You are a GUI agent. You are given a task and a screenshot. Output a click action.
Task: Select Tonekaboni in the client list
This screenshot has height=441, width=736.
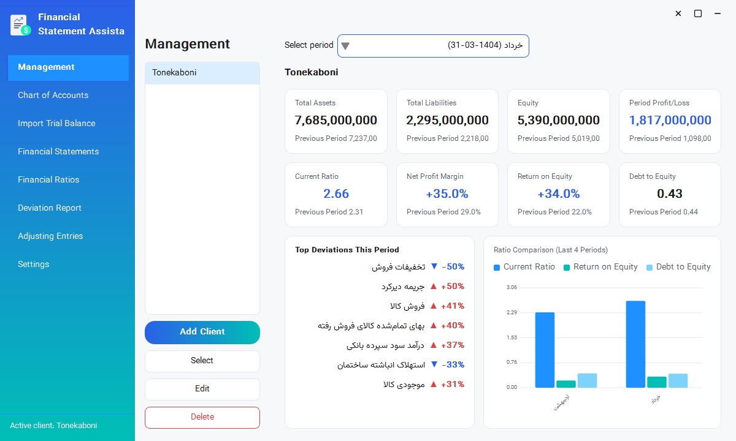click(202, 73)
